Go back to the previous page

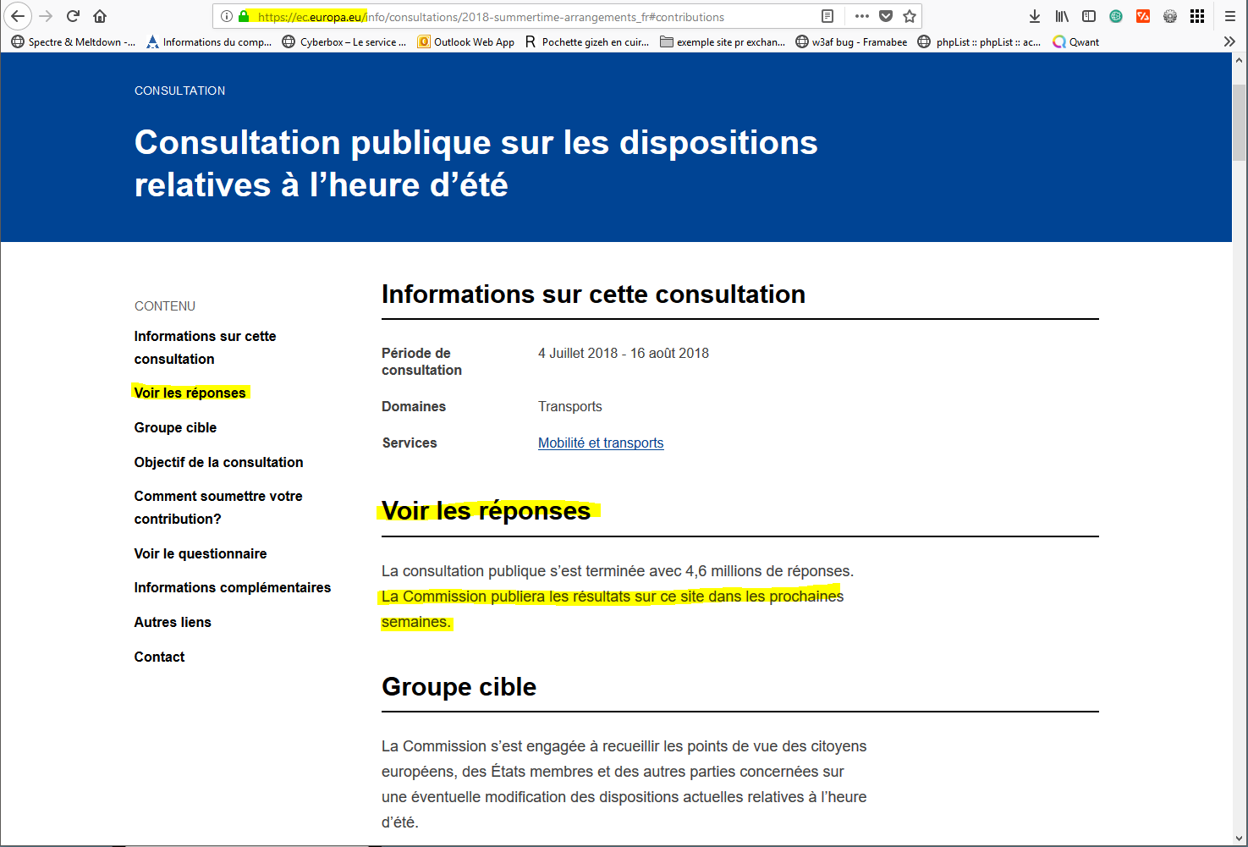click(18, 16)
